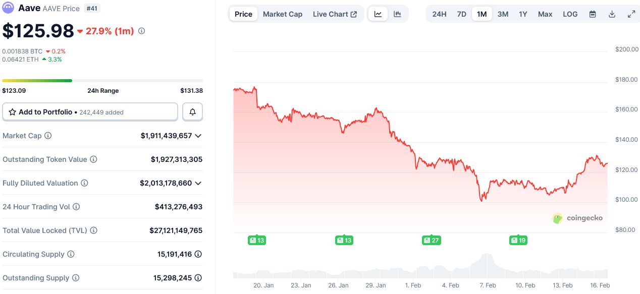640x294 pixels.
Task: Select the 1Y time range
Action: pyautogui.click(x=523, y=14)
